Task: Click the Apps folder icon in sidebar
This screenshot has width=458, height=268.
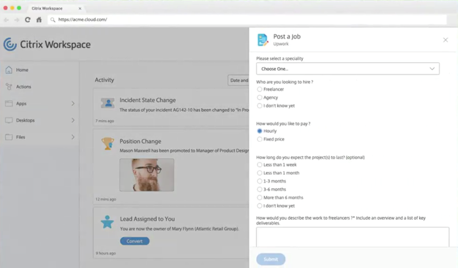Action: 9,104
